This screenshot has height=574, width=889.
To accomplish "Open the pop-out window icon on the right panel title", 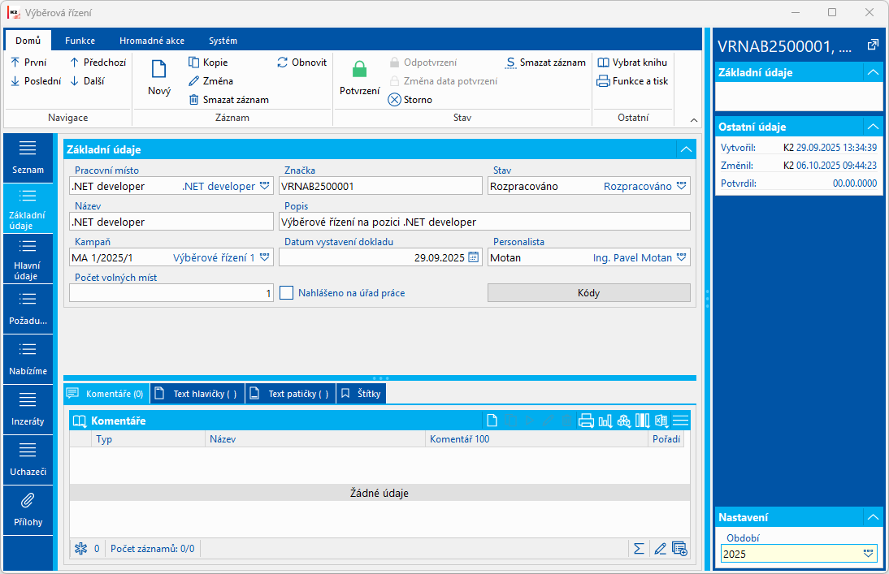I will click(x=873, y=46).
